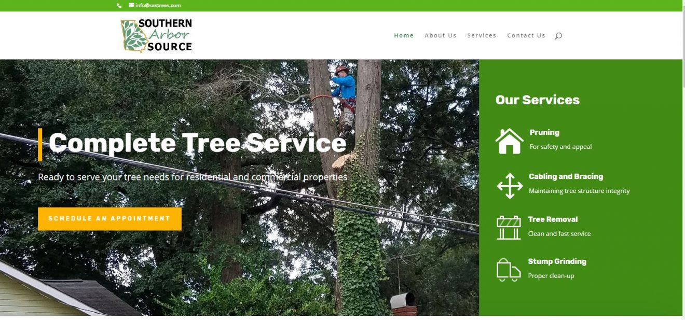
Task: Select the Cabling and Bracing heading
Action: click(566, 176)
